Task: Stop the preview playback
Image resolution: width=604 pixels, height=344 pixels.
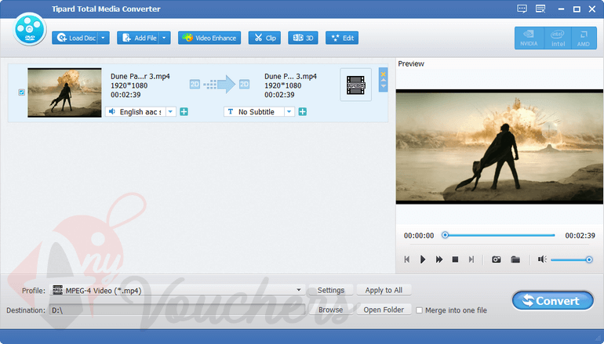Action: [455, 259]
